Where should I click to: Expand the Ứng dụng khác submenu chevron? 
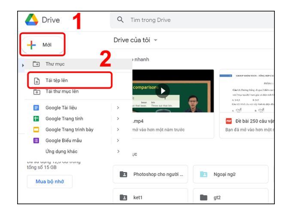pyautogui.click(x=118, y=151)
